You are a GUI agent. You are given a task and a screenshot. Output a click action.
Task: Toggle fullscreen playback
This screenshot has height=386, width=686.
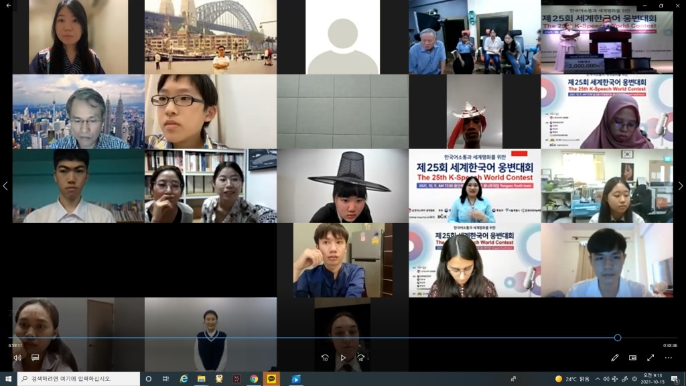(x=650, y=358)
